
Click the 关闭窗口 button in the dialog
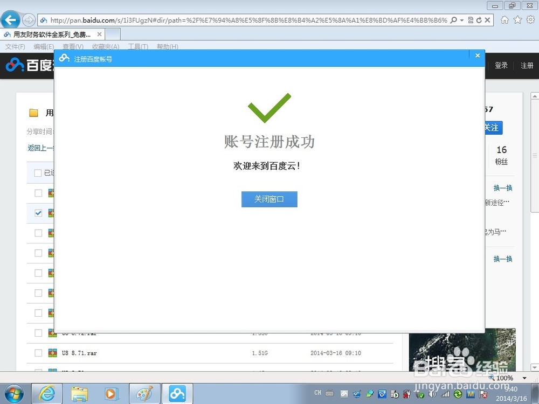tap(269, 199)
